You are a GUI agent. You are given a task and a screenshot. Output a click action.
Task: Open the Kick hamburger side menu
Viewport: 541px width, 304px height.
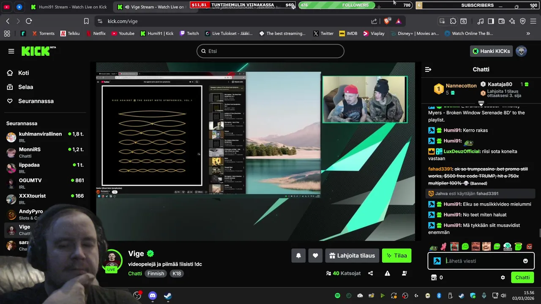coord(11,51)
